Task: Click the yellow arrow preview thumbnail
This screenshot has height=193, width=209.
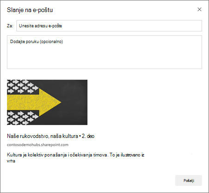Action: point(47,102)
